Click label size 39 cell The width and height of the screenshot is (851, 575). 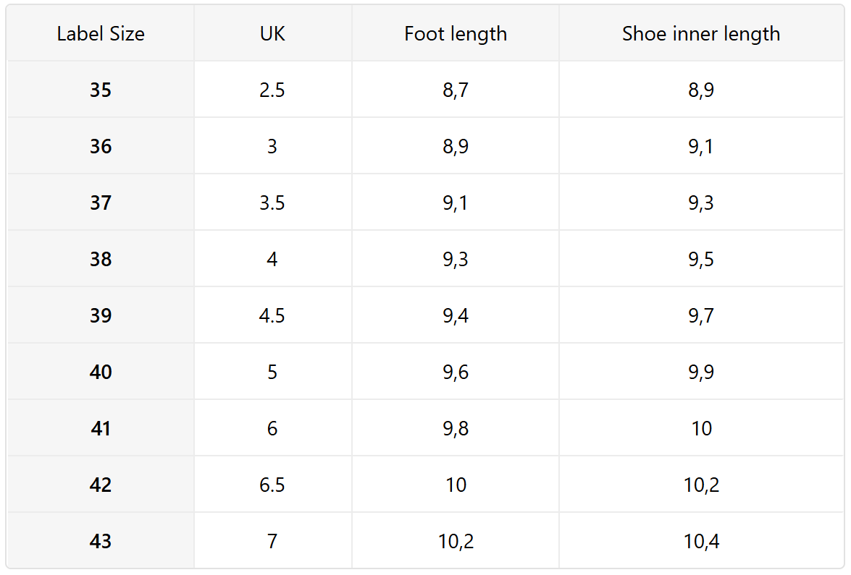pyautogui.click(x=101, y=316)
